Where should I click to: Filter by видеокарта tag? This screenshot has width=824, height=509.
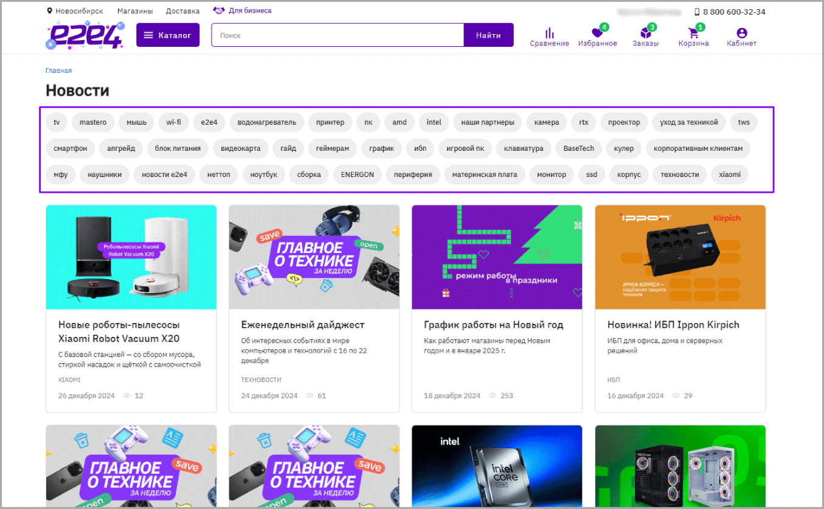(241, 148)
